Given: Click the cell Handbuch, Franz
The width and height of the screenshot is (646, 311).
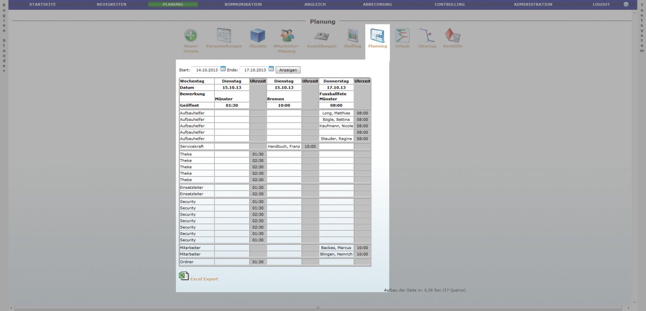Looking at the screenshot, I should pyautogui.click(x=284, y=147).
